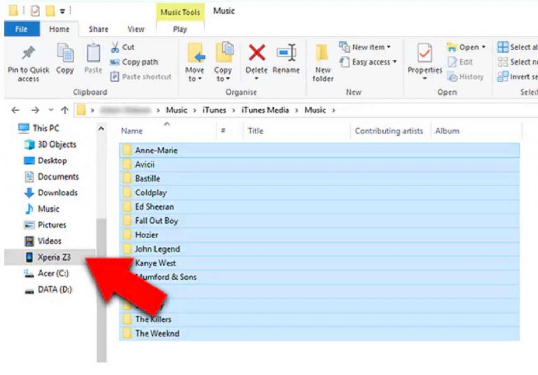Sort by Contributing artists column
Image resolution: width=538 pixels, height=375 pixels.
click(389, 131)
